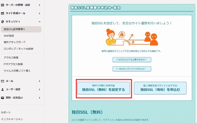
Task: Click the security shield icon
Action: click(2, 22)
